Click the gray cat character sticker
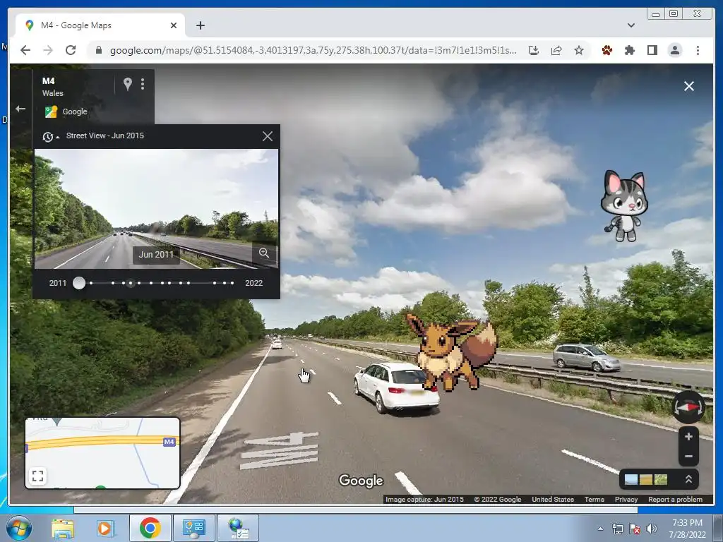723x542 pixels. [x=624, y=206]
